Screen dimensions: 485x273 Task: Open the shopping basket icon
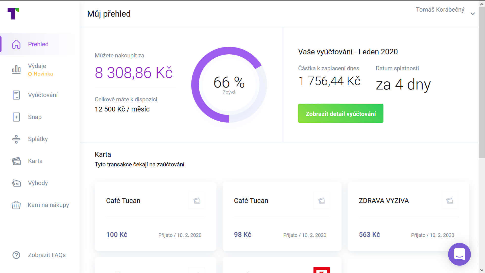click(x=16, y=205)
